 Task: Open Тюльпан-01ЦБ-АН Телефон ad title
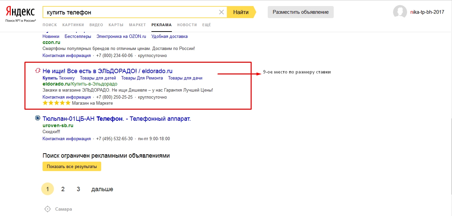(x=117, y=118)
